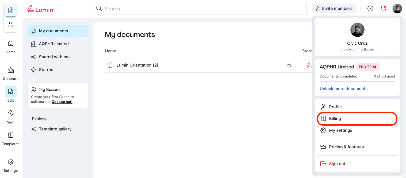Click the add-person icon in the sidebar
The height and width of the screenshot is (178, 406).
pyautogui.click(x=11, y=25)
